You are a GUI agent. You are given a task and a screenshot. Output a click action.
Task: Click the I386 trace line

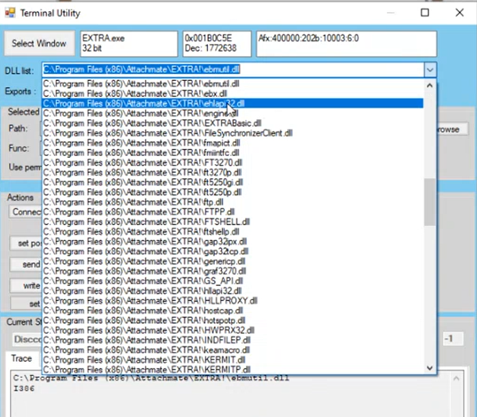point(24,388)
